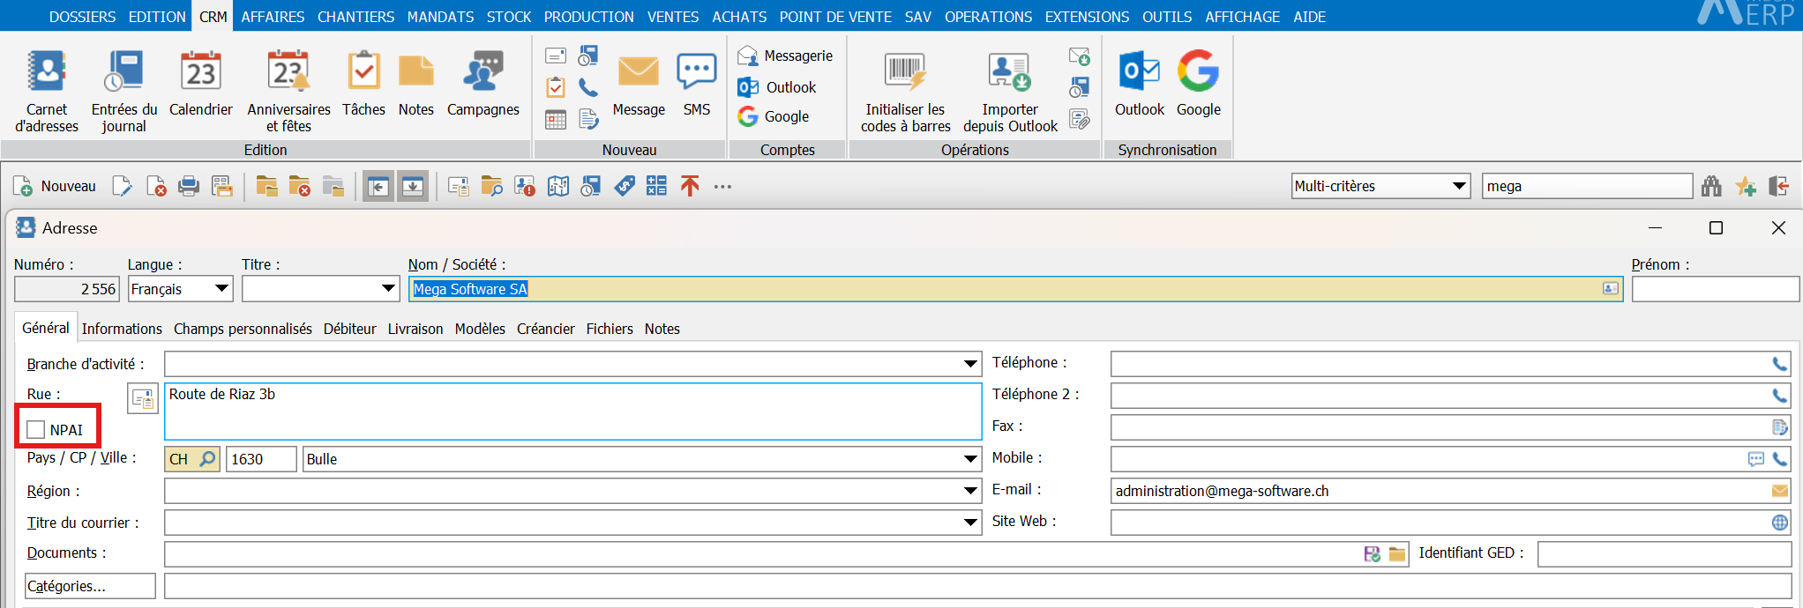The image size is (1803, 608).
Task: Click the country lookup magnifier
Action: tap(207, 459)
